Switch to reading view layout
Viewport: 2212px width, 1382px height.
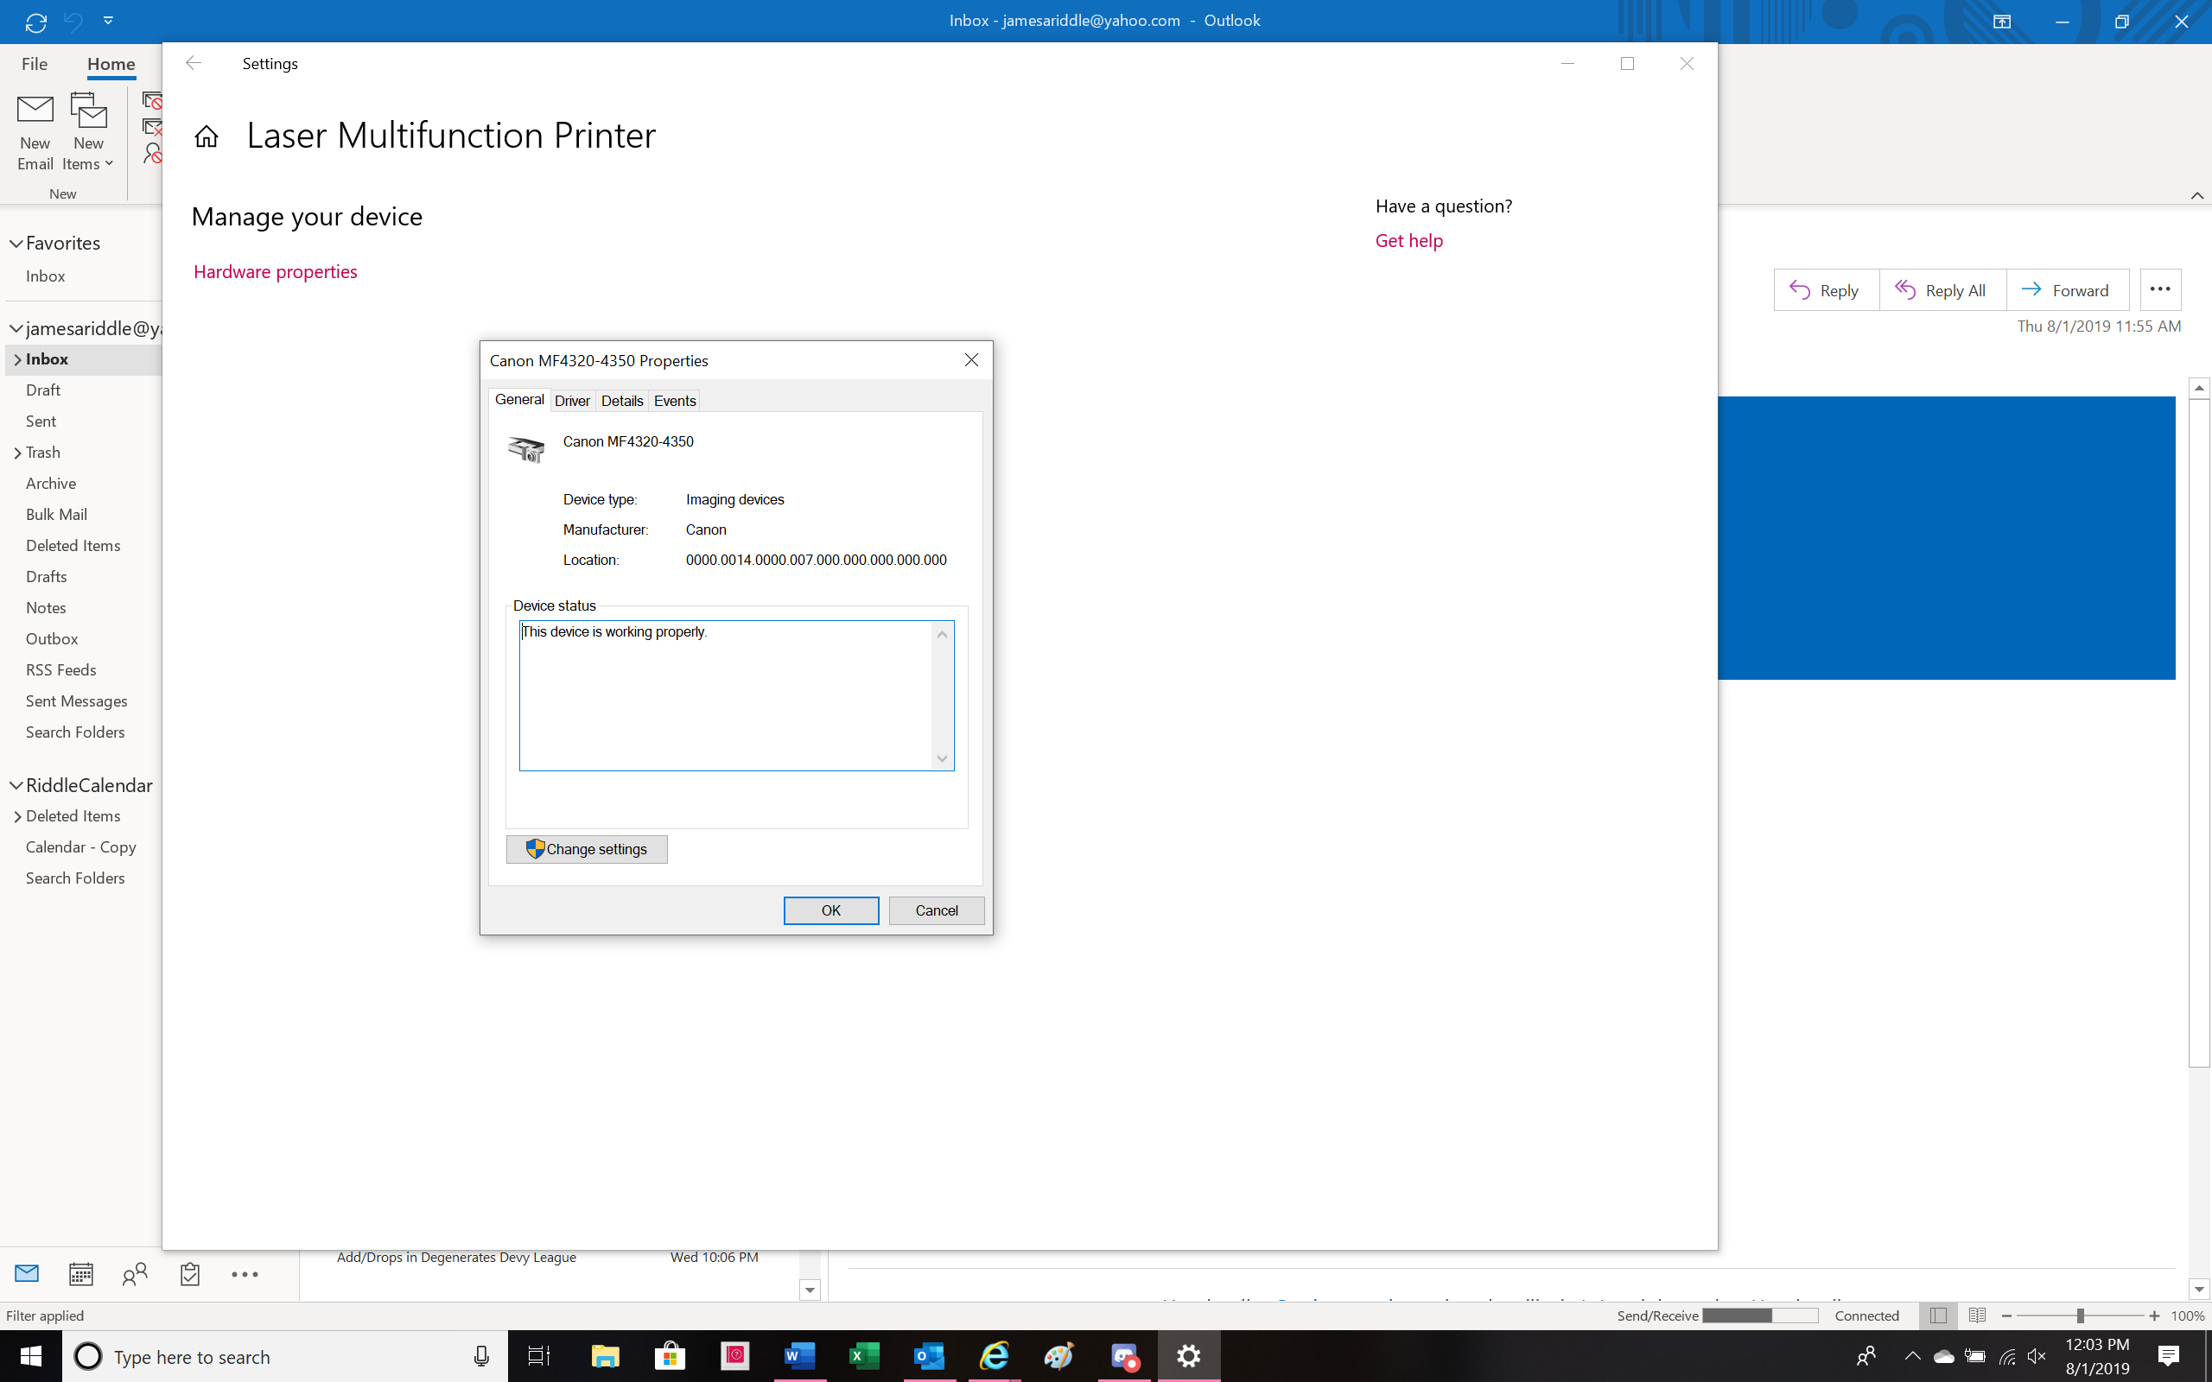click(x=1977, y=1315)
